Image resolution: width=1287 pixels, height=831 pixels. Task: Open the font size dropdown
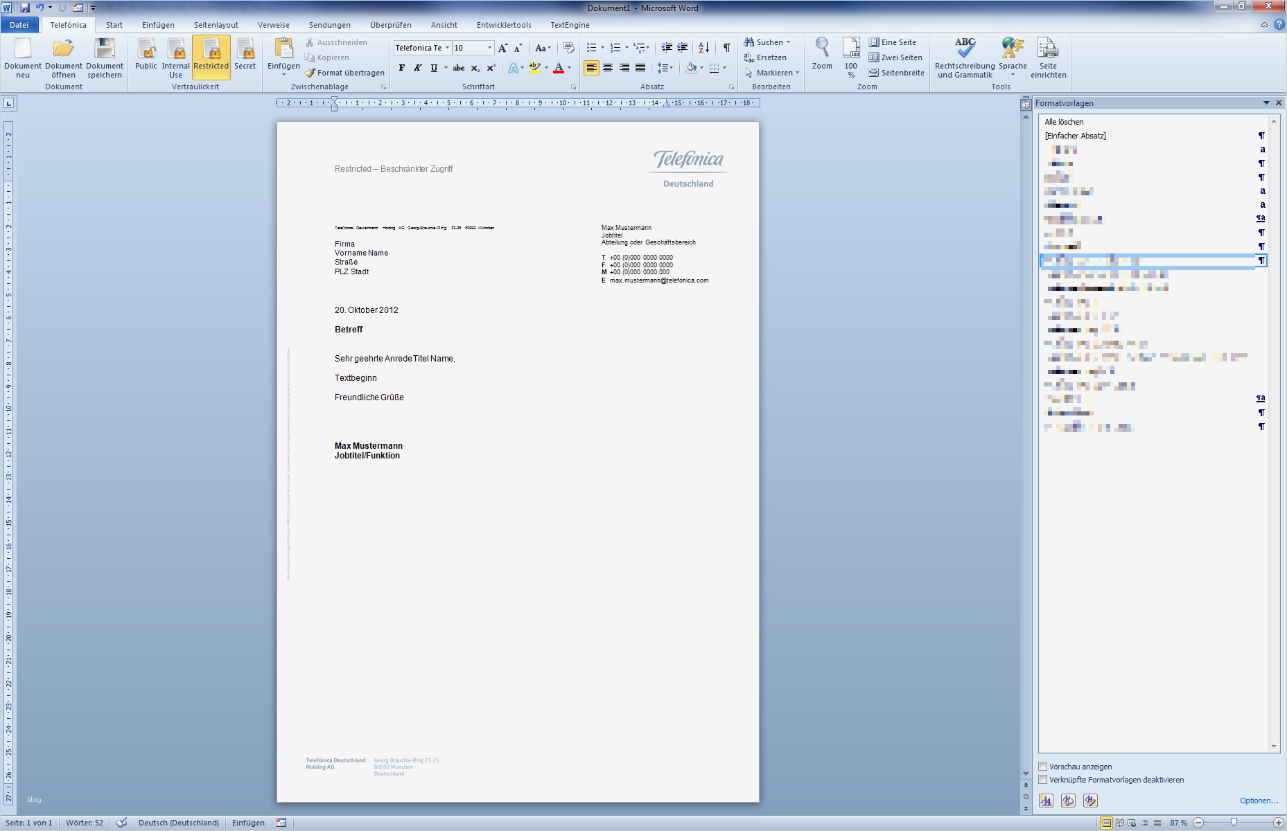pos(489,47)
